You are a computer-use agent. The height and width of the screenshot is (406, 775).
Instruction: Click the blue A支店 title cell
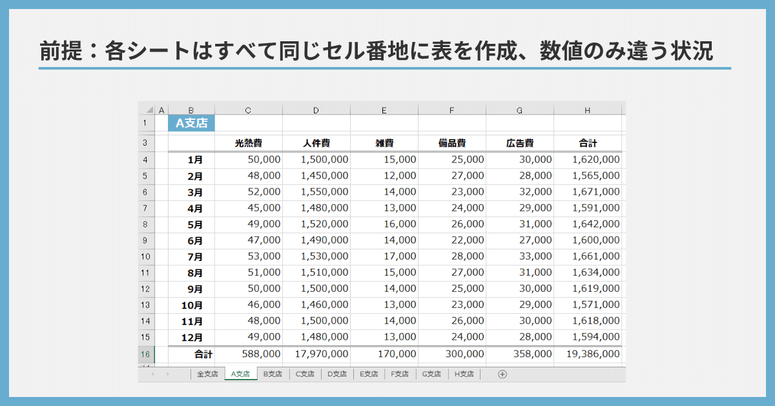tap(192, 121)
